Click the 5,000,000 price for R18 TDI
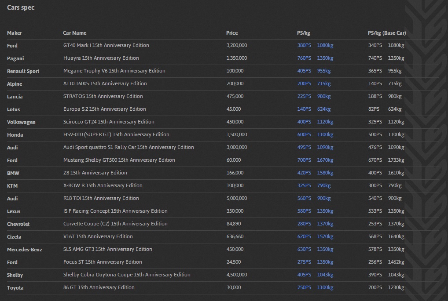The width and height of the screenshot is (448, 301). point(237,198)
